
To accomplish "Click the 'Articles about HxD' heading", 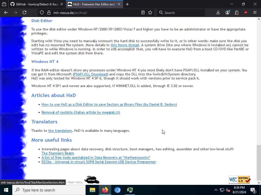I will pos(54,95).
